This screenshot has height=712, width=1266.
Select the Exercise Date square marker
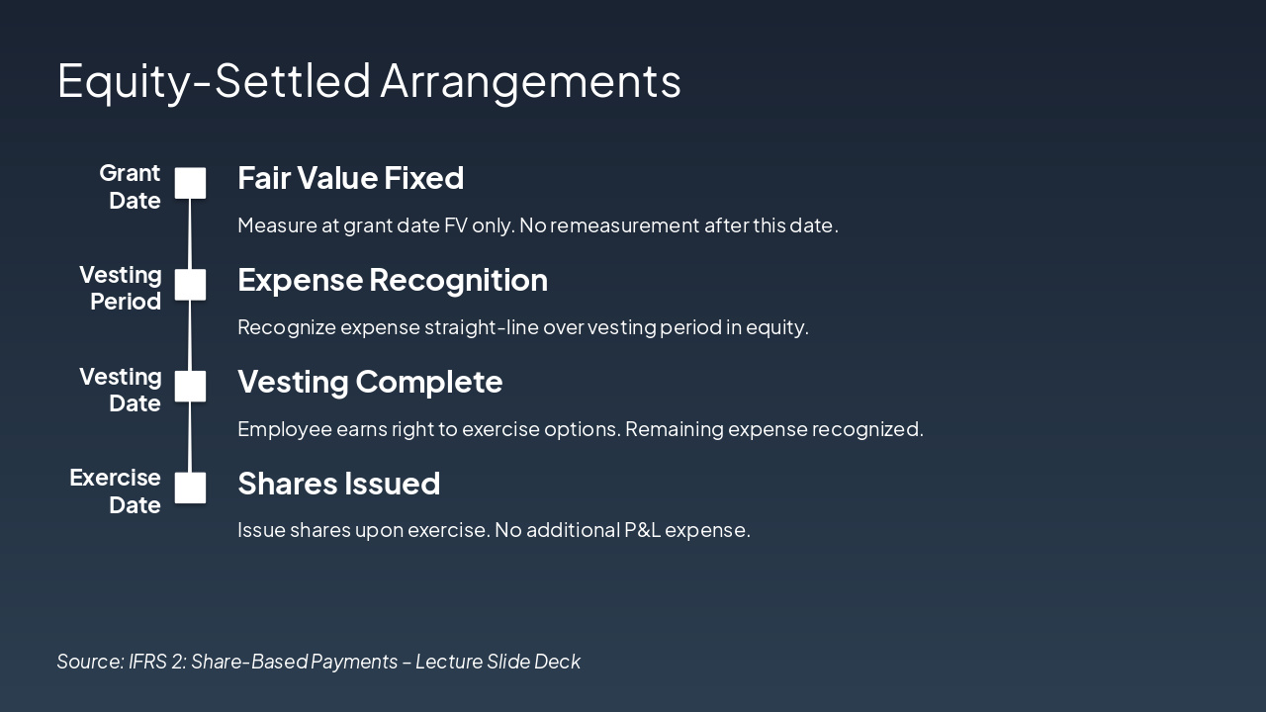coord(190,488)
